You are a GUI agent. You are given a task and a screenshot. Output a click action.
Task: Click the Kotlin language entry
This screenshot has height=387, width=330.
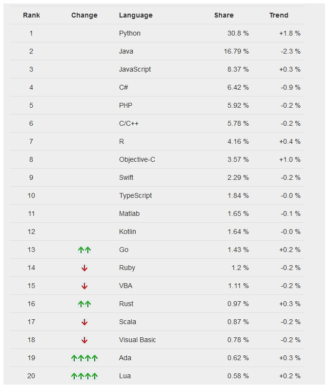tap(127, 232)
